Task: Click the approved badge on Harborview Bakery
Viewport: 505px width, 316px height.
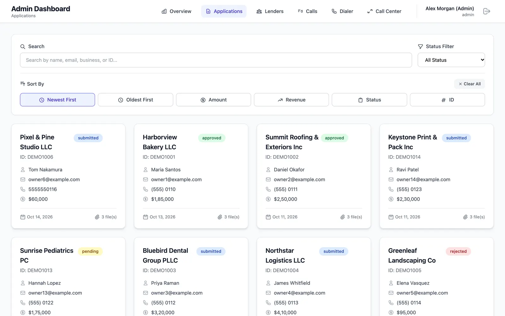Action: tap(212, 138)
